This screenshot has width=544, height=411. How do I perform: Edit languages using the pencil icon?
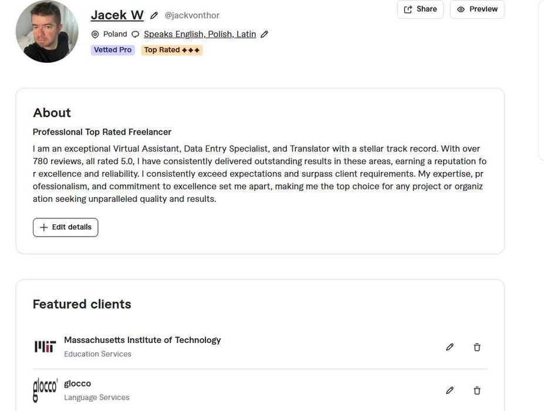[x=264, y=35]
